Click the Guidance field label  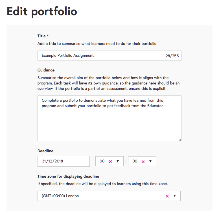coord(46,70)
